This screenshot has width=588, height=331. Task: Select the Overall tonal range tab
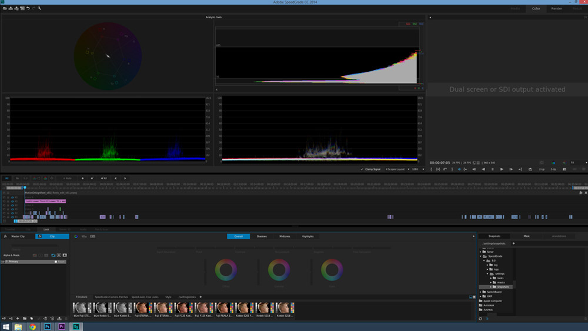tap(239, 236)
